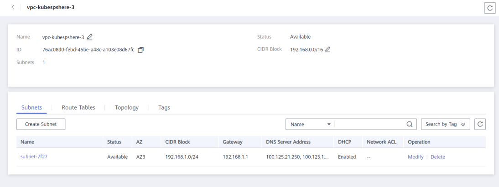Edit the VPC name with pencil icon
Viewport: 499px width, 187px height.
[x=90, y=37]
